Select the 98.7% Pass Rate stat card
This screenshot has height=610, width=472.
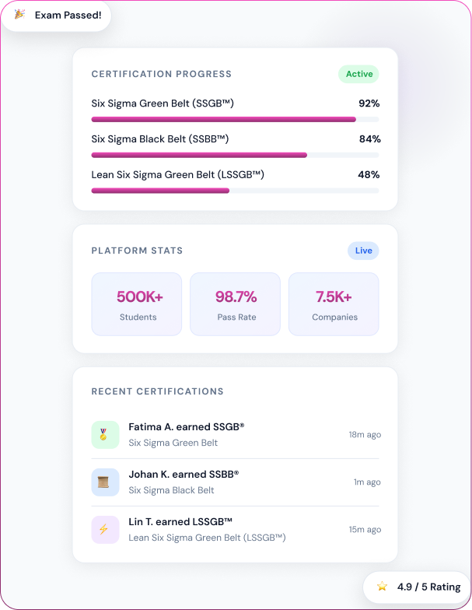[235, 303]
